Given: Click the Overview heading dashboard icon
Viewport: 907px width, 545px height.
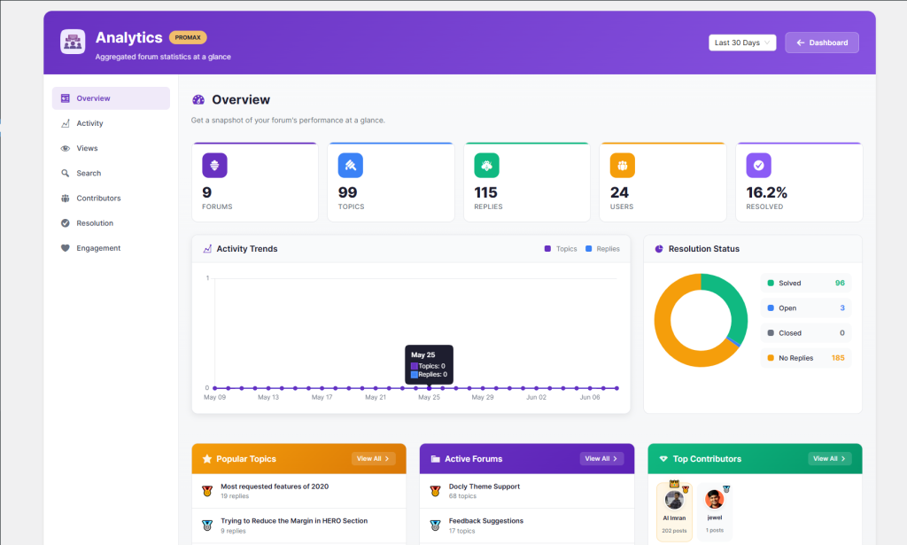Looking at the screenshot, I should coord(198,99).
